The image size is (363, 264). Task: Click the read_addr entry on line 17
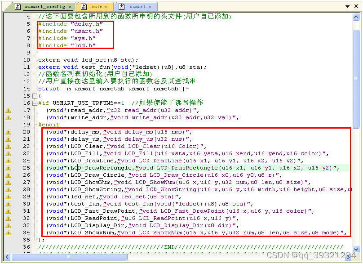[123, 110]
